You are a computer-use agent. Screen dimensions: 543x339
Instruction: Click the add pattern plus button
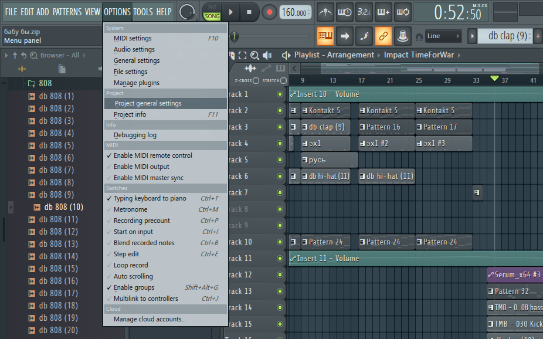coord(538,36)
